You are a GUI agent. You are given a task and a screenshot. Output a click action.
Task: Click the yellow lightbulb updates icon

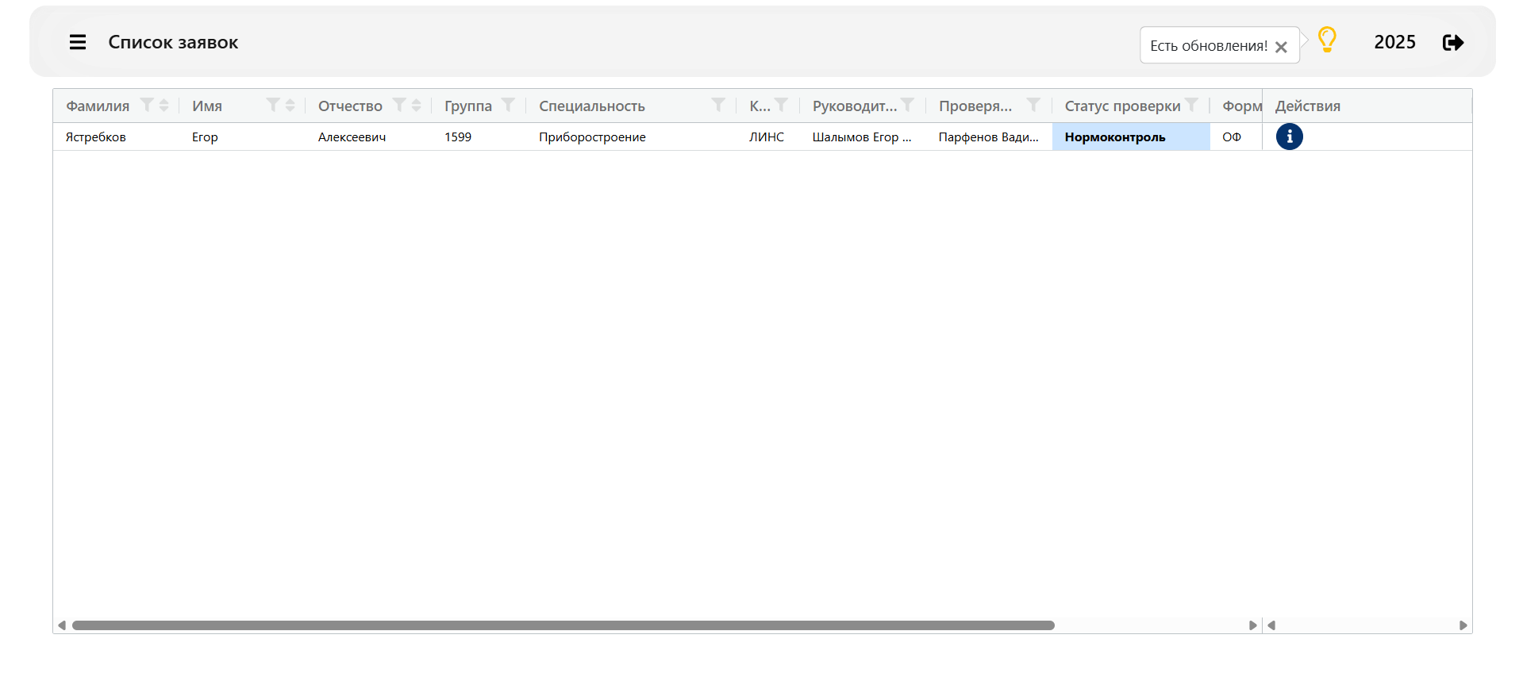pyautogui.click(x=1327, y=40)
